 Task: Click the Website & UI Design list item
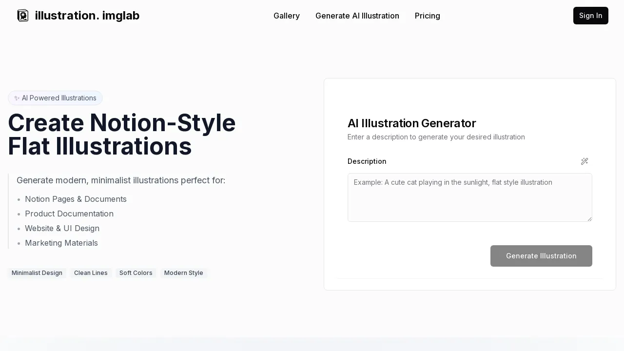pos(62,228)
